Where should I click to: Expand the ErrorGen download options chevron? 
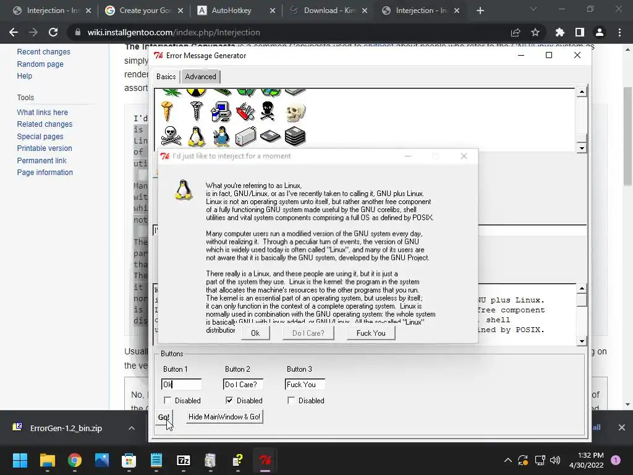tap(132, 428)
